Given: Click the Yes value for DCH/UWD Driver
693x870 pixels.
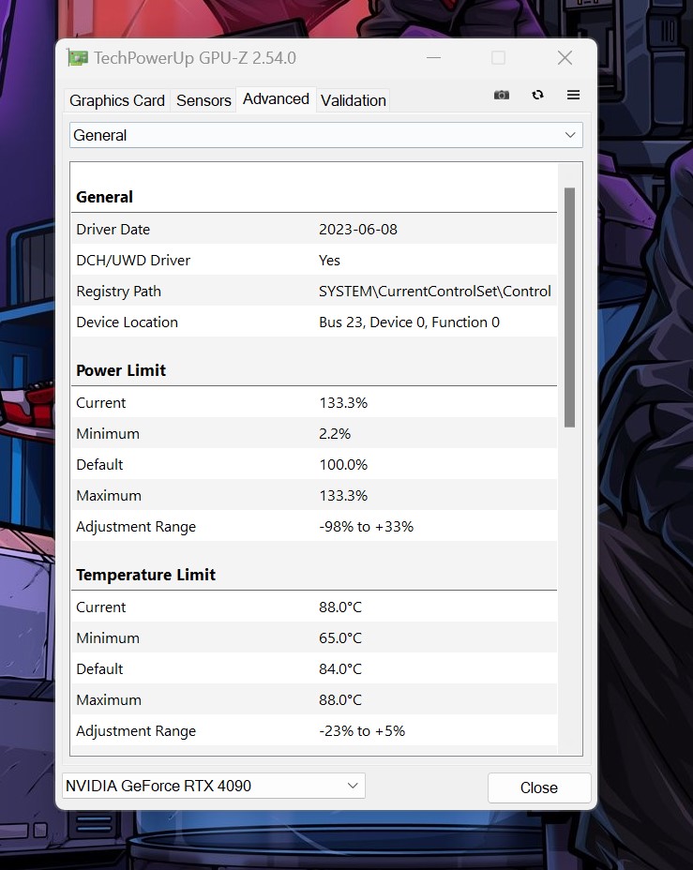Looking at the screenshot, I should [x=329, y=261].
